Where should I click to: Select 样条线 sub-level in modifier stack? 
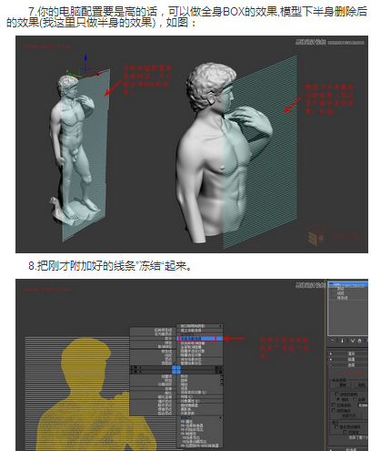click(x=342, y=298)
